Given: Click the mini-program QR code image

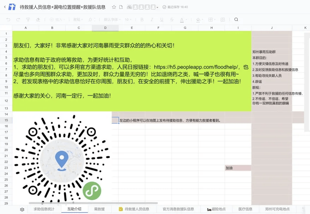Looking at the screenshot, I should [x=62, y=159].
